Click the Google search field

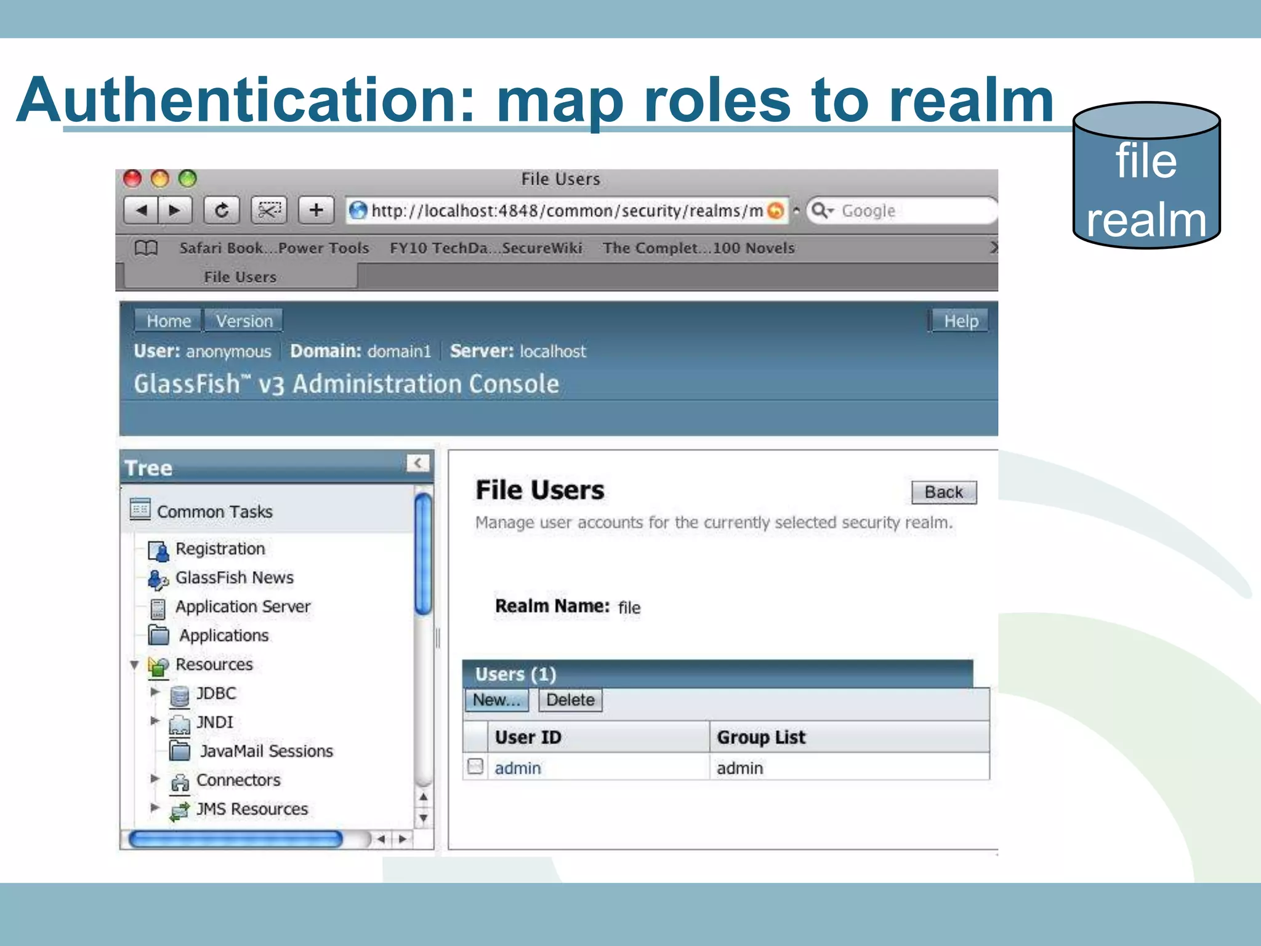[911, 211]
